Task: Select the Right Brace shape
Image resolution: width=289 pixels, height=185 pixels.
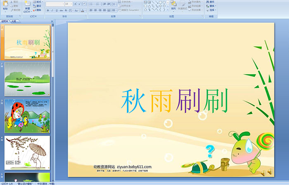Action: coord(164,9)
